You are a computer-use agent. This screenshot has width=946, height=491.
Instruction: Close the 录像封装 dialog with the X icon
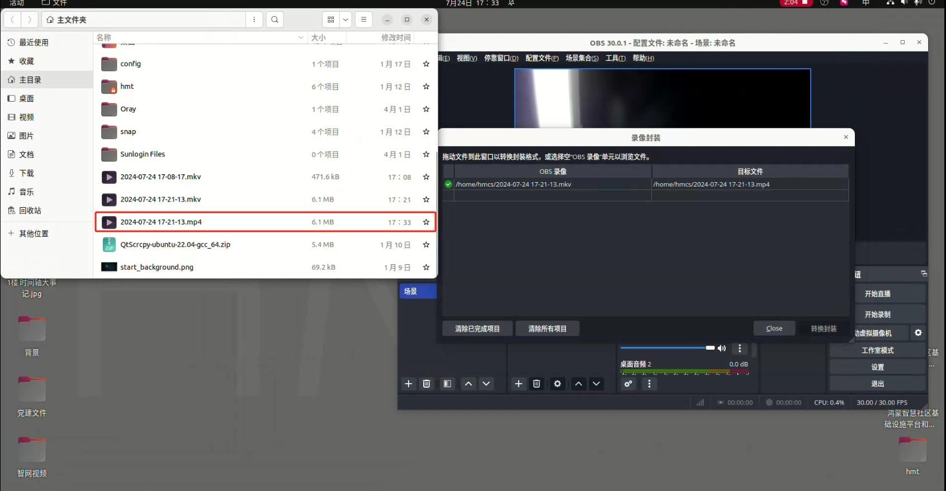(846, 137)
